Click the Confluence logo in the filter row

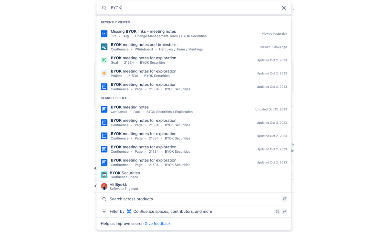coord(129,211)
